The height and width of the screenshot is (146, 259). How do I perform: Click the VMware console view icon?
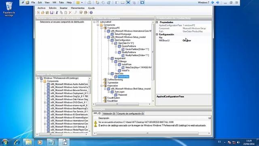click(x=142, y=2)
